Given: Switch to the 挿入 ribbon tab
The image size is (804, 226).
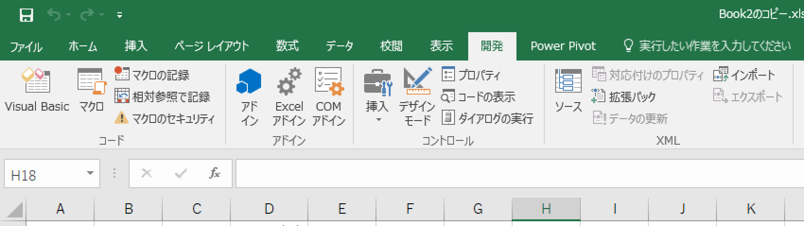Looking at the screenshot, I should [x=136, y=46].
